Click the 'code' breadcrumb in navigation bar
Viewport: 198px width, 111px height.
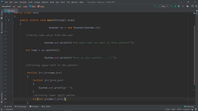pos(25,6)
